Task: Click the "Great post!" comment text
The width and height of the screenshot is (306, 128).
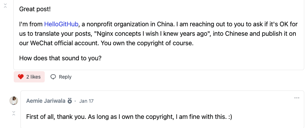Action: [35, 9]
